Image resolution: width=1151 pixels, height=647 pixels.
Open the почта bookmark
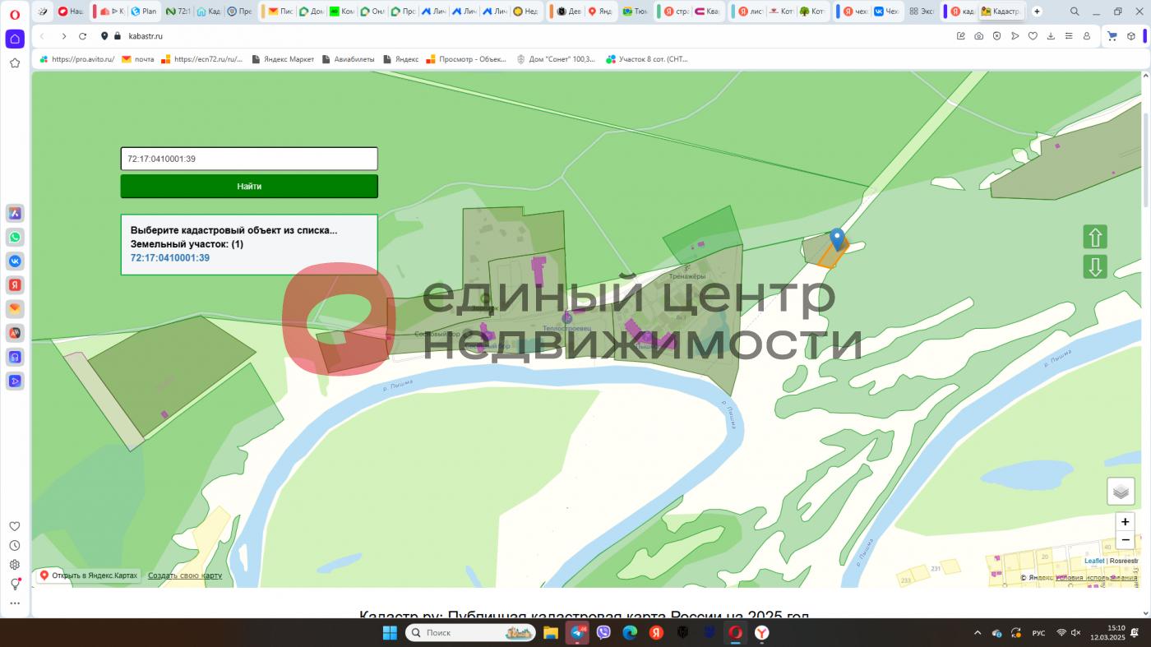click(138, 59)
